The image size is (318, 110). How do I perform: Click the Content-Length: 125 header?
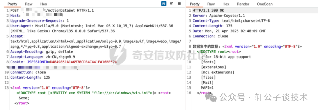pos(30,78)
